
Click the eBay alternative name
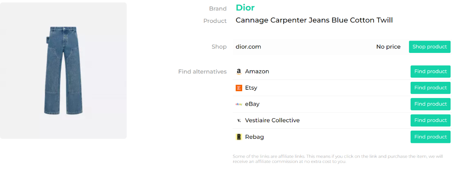252,104
